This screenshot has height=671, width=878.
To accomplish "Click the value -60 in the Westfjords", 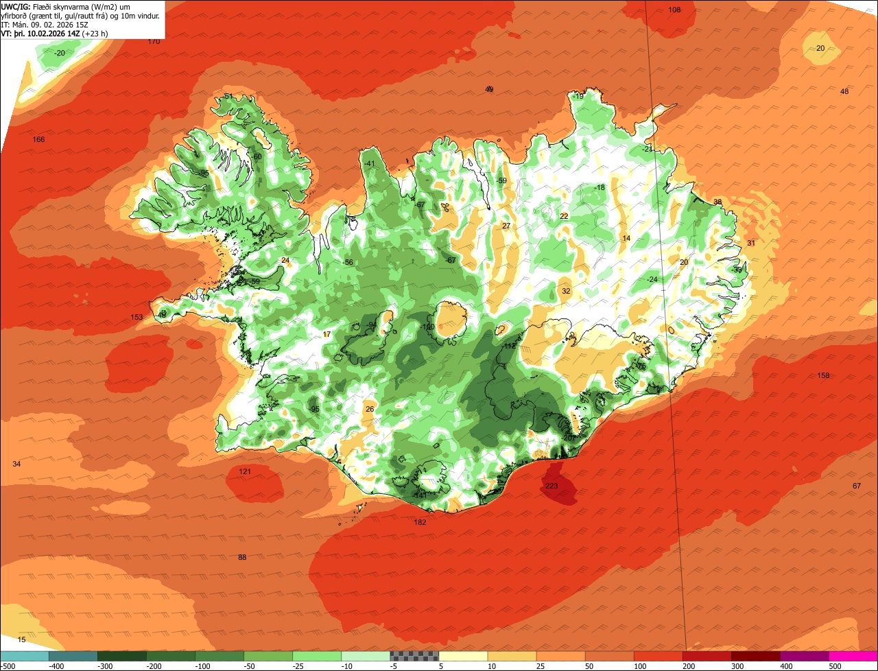I will coord(257,156).
